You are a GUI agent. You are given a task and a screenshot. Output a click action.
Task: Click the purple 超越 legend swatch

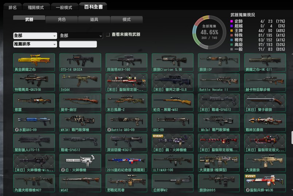tap(231, 26)
